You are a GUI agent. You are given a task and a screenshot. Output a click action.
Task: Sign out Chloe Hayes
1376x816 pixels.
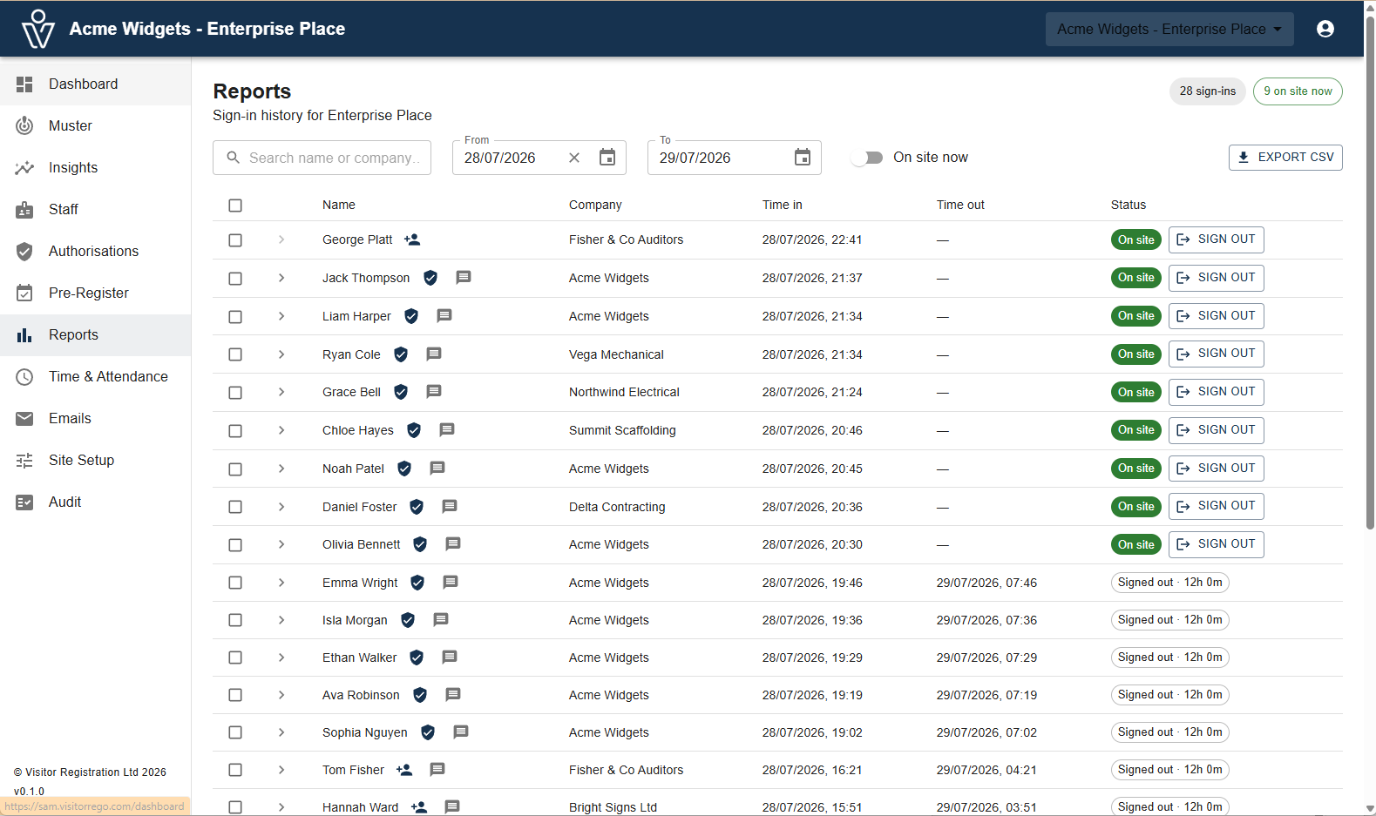click(x=1216, y=430)
